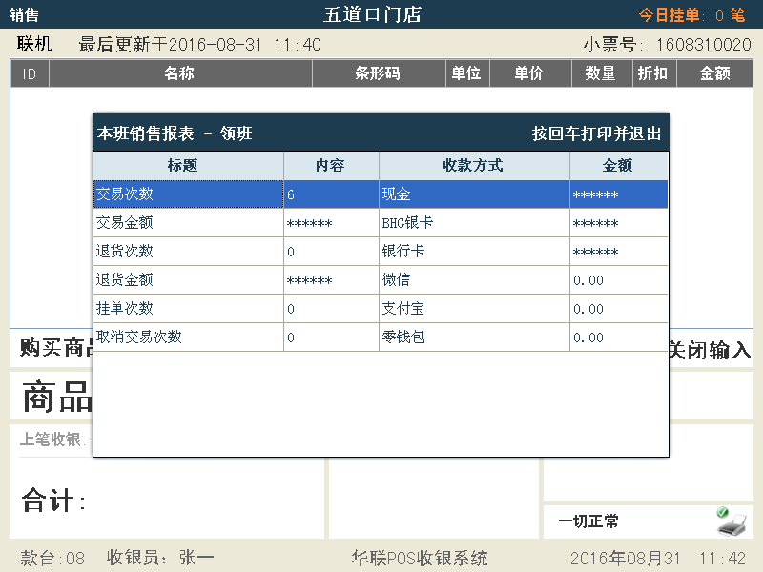
Task: Click the 零钱包 payment method cell
Action: [474, 337]
